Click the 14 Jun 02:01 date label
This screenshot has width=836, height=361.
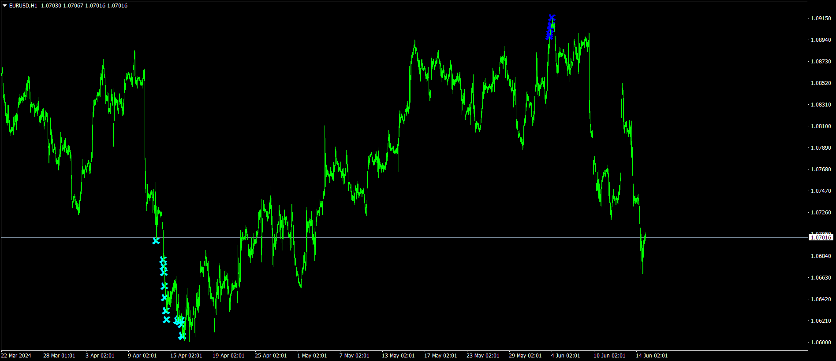pos(652,356)
